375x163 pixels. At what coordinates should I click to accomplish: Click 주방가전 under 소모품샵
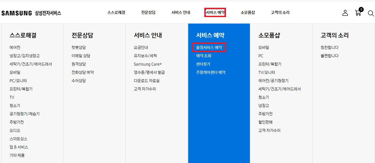tap(265, 114)
